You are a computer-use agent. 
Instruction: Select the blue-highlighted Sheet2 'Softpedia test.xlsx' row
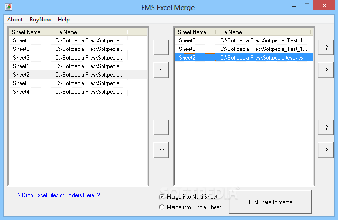point(243,58)
